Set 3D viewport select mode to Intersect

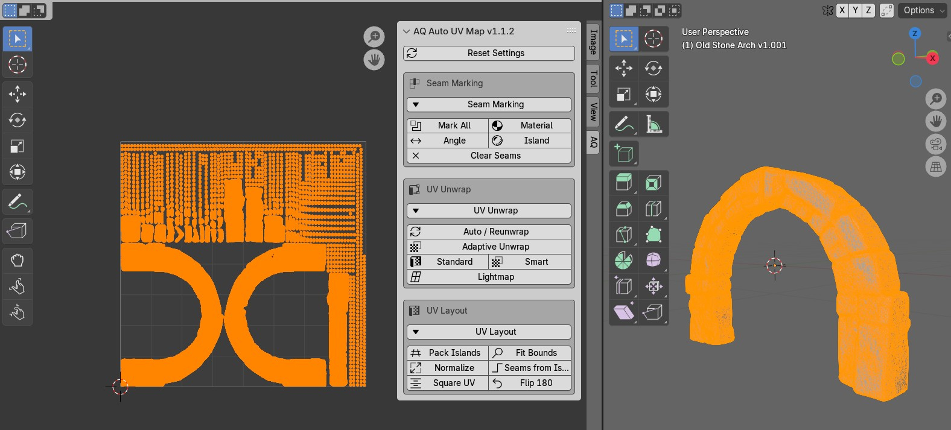click(675, 10)
